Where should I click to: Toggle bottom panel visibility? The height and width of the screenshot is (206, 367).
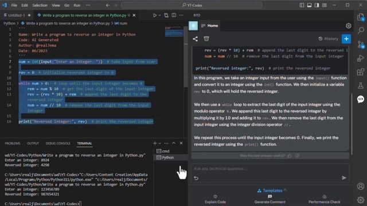pos(310,5)
